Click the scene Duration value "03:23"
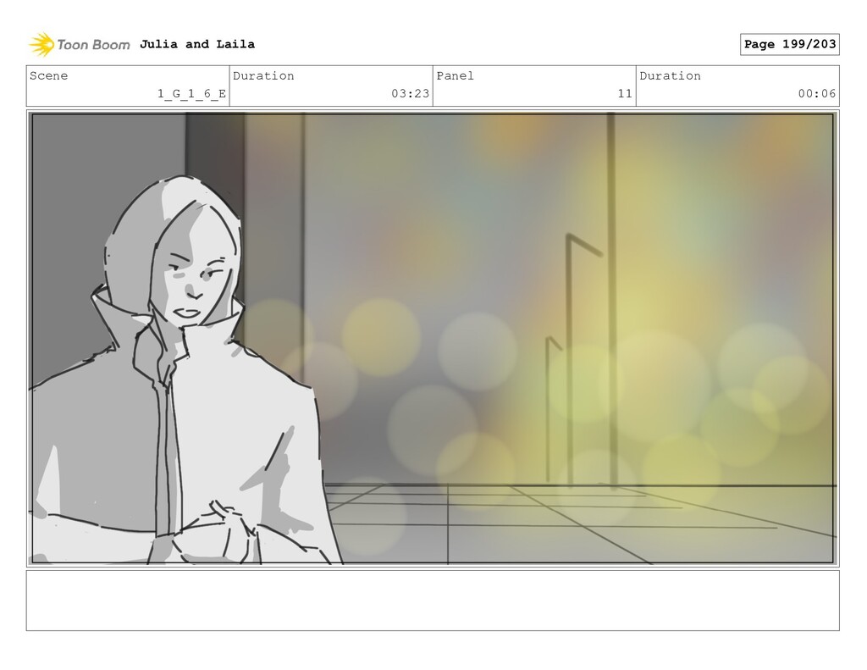867x670 pixels. coord(411,93)
